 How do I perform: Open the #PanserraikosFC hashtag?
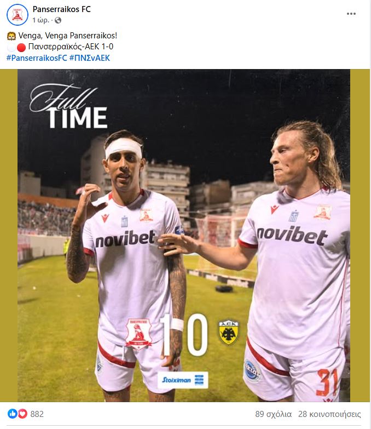(37, 58)
